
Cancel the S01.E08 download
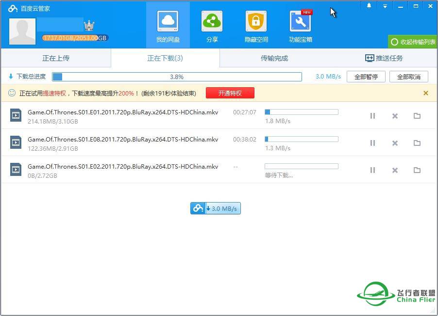coord(395,143)
